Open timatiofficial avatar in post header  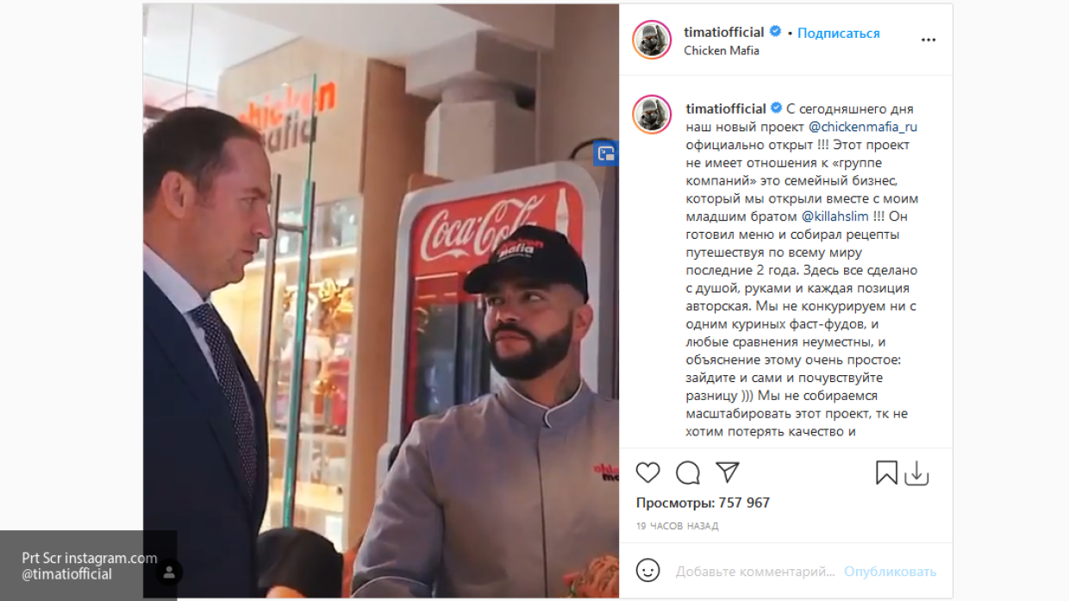pyautogui.click(x=652, y=40)
